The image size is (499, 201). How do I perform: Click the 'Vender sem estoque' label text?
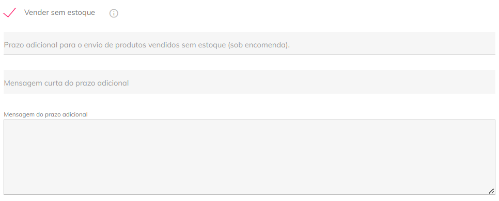coord(59,13)
